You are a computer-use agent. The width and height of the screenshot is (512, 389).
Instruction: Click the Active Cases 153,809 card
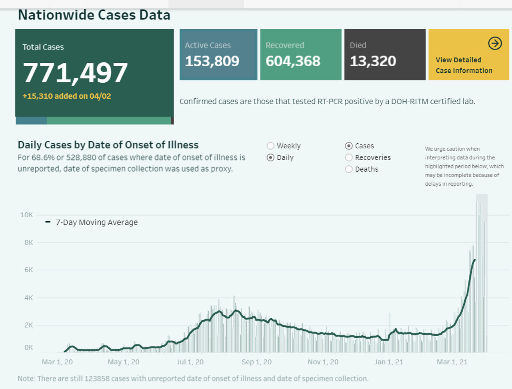[218, 55]
